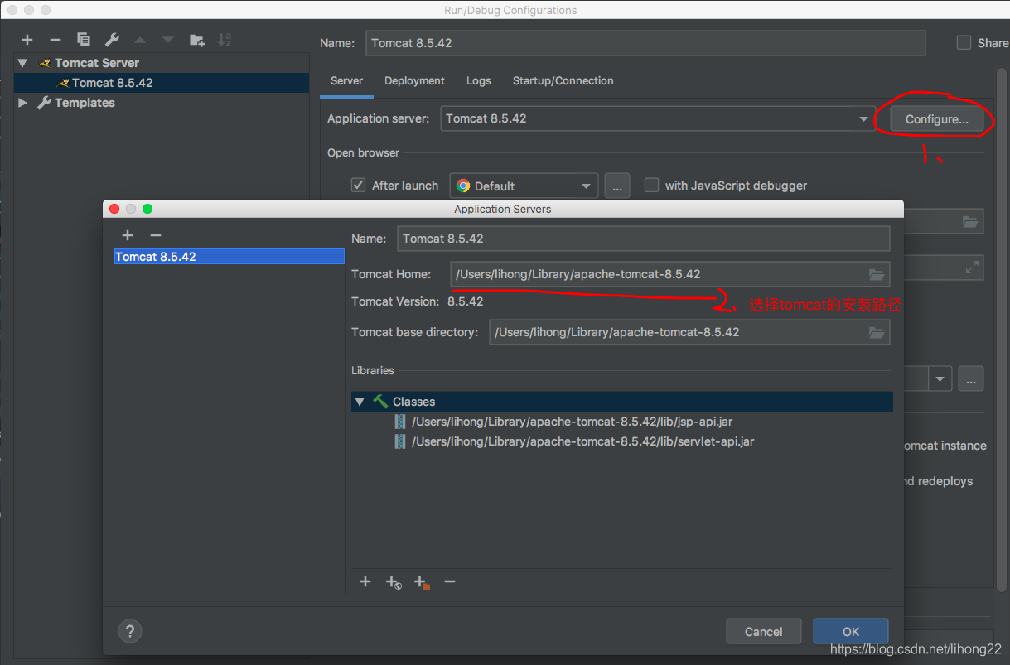Open the Application server dropdown
This screenshot has height=665, width=1010.
863,118
